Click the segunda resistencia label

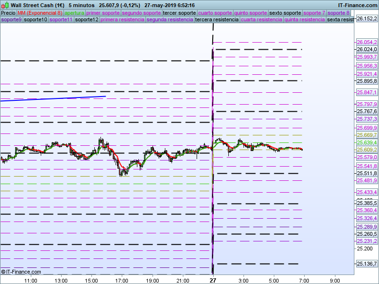[x=170, y=19]
